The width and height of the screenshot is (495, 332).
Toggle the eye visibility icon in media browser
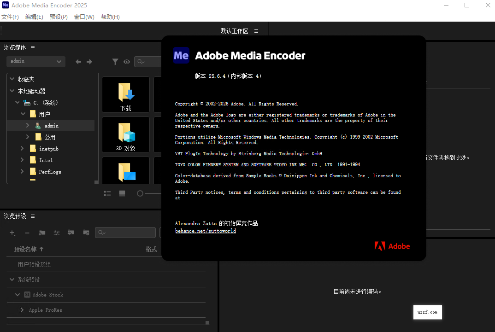[x=126, y=62]
